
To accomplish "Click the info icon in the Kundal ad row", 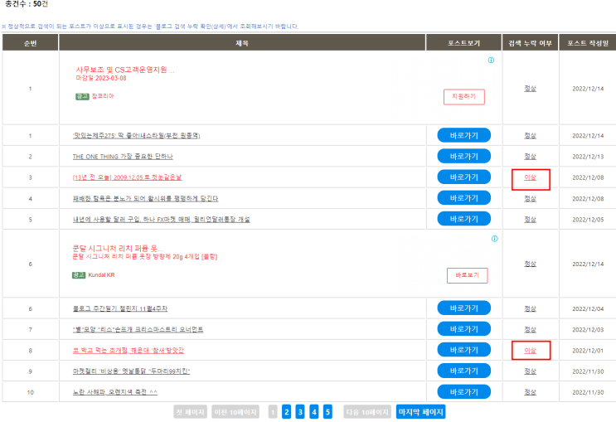I will click(495, 239).
